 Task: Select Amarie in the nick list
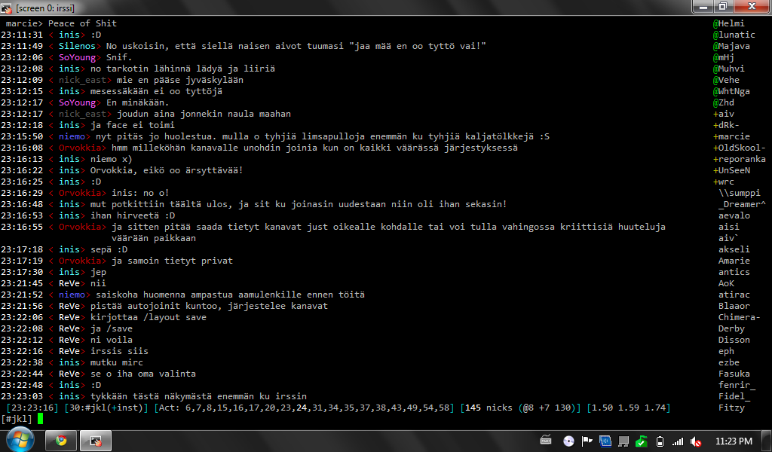point(734,261)
